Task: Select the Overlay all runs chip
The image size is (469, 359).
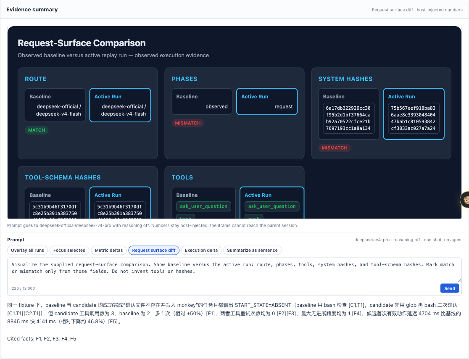Action: (x=27, y=251)
